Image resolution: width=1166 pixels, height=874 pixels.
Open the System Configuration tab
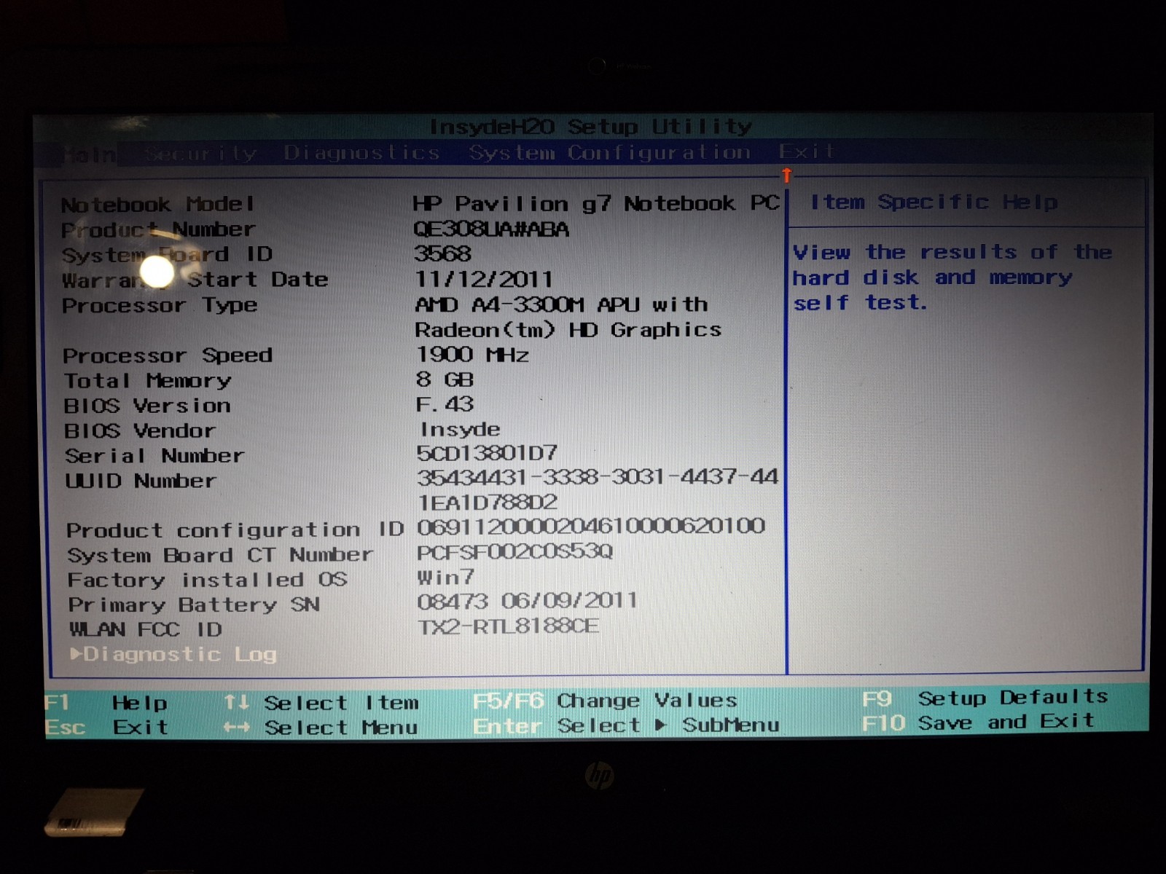(x=609, y=152)
